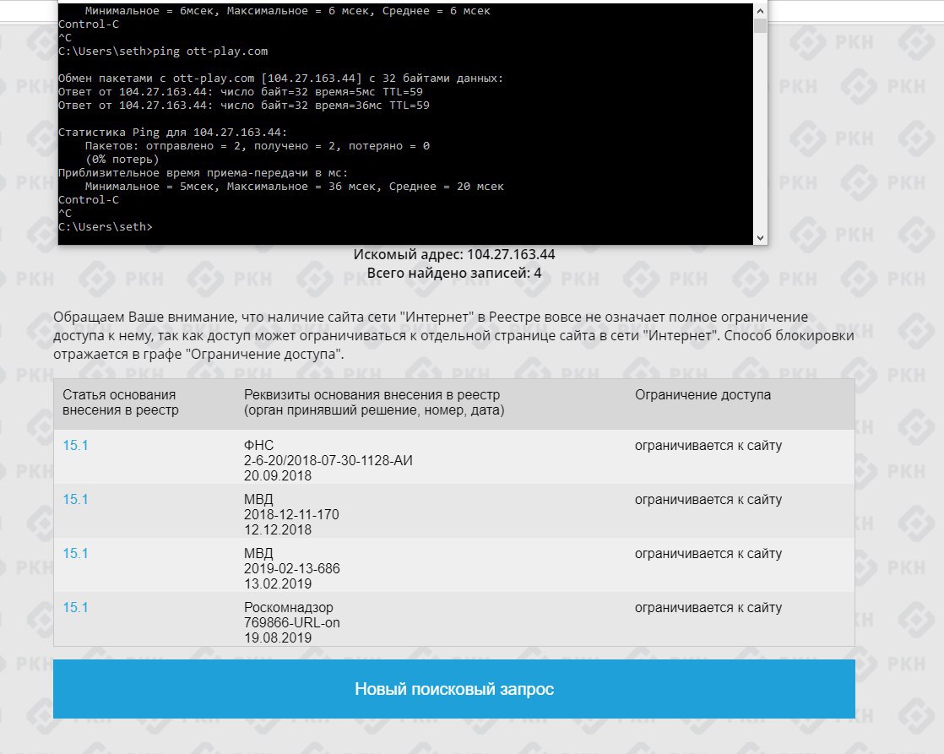Click the console line 'ping ott-play.com'
The image size is (944, 754).
coord(210,52)
